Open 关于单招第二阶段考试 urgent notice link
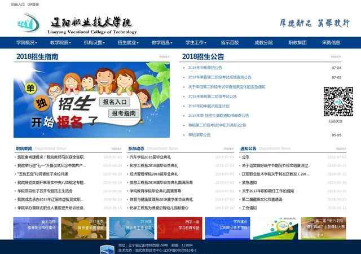This screenshot has height=254, width=361. [227, 87]
